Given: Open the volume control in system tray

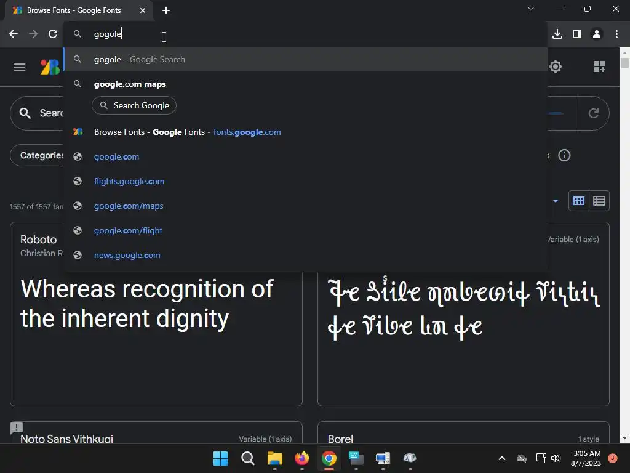Looking at the screenshot, I should (556, 458).
